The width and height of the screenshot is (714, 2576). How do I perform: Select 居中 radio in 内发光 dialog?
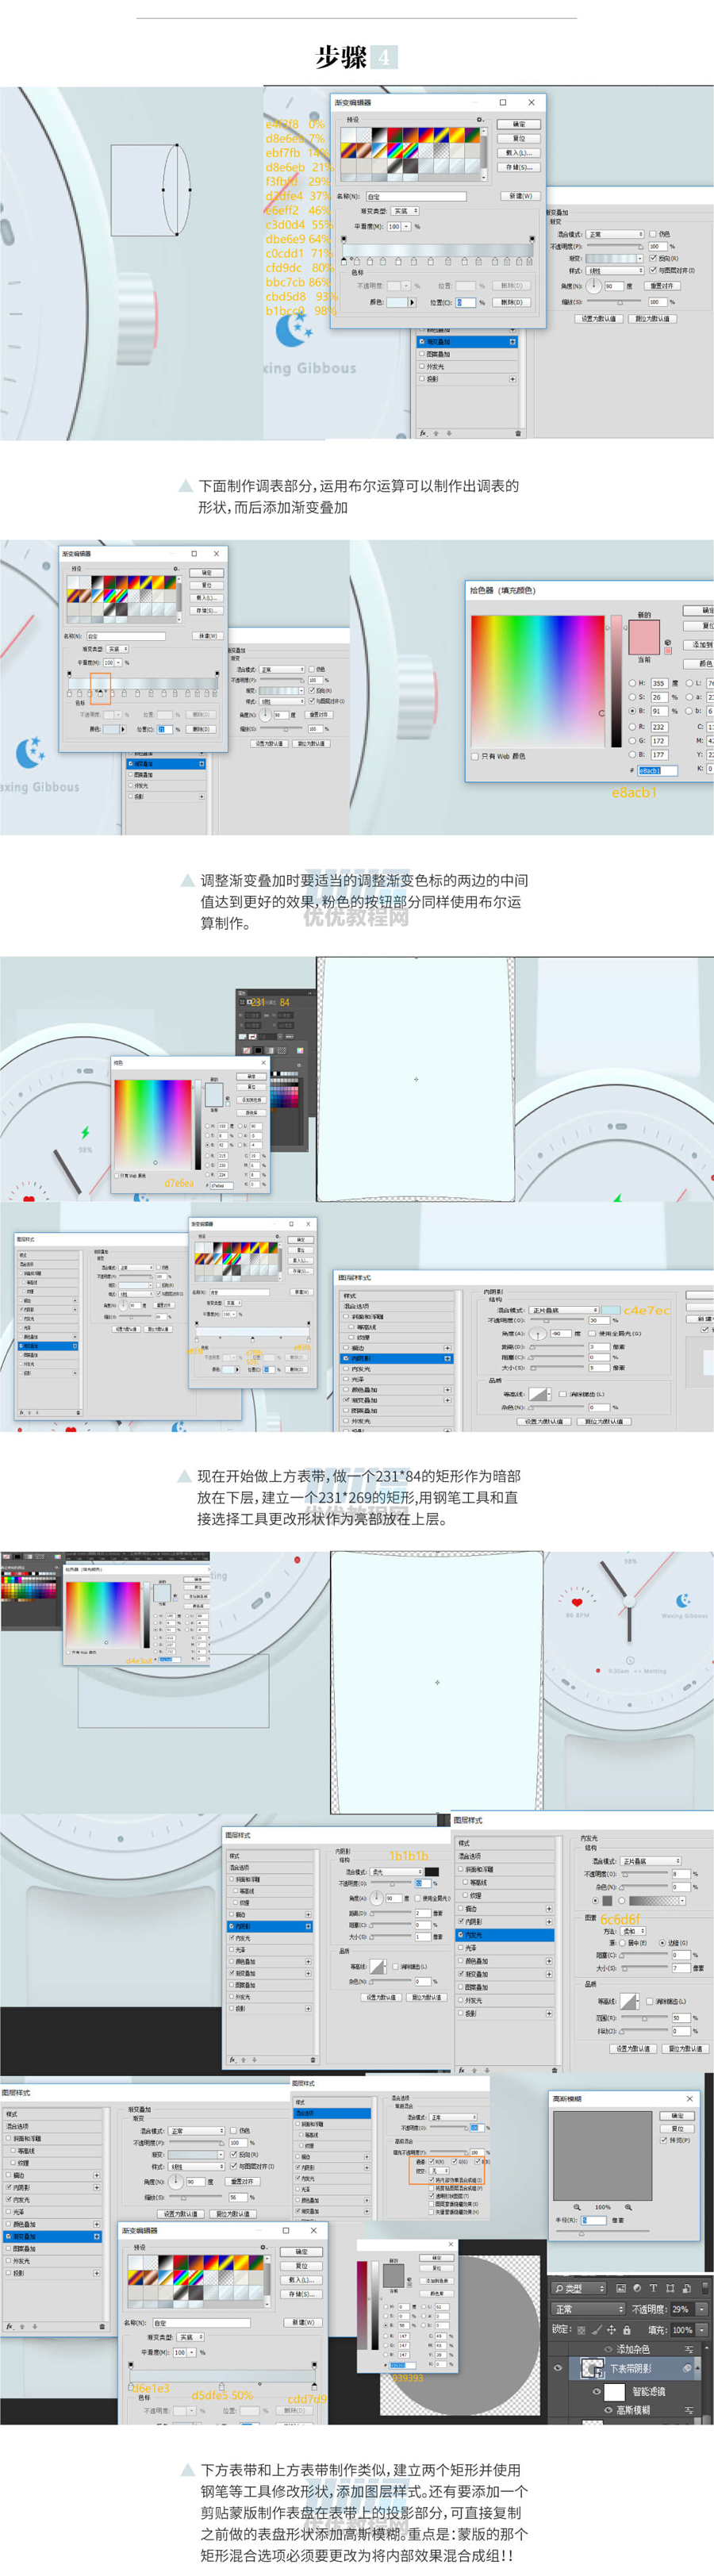(x=621, y=1942)
